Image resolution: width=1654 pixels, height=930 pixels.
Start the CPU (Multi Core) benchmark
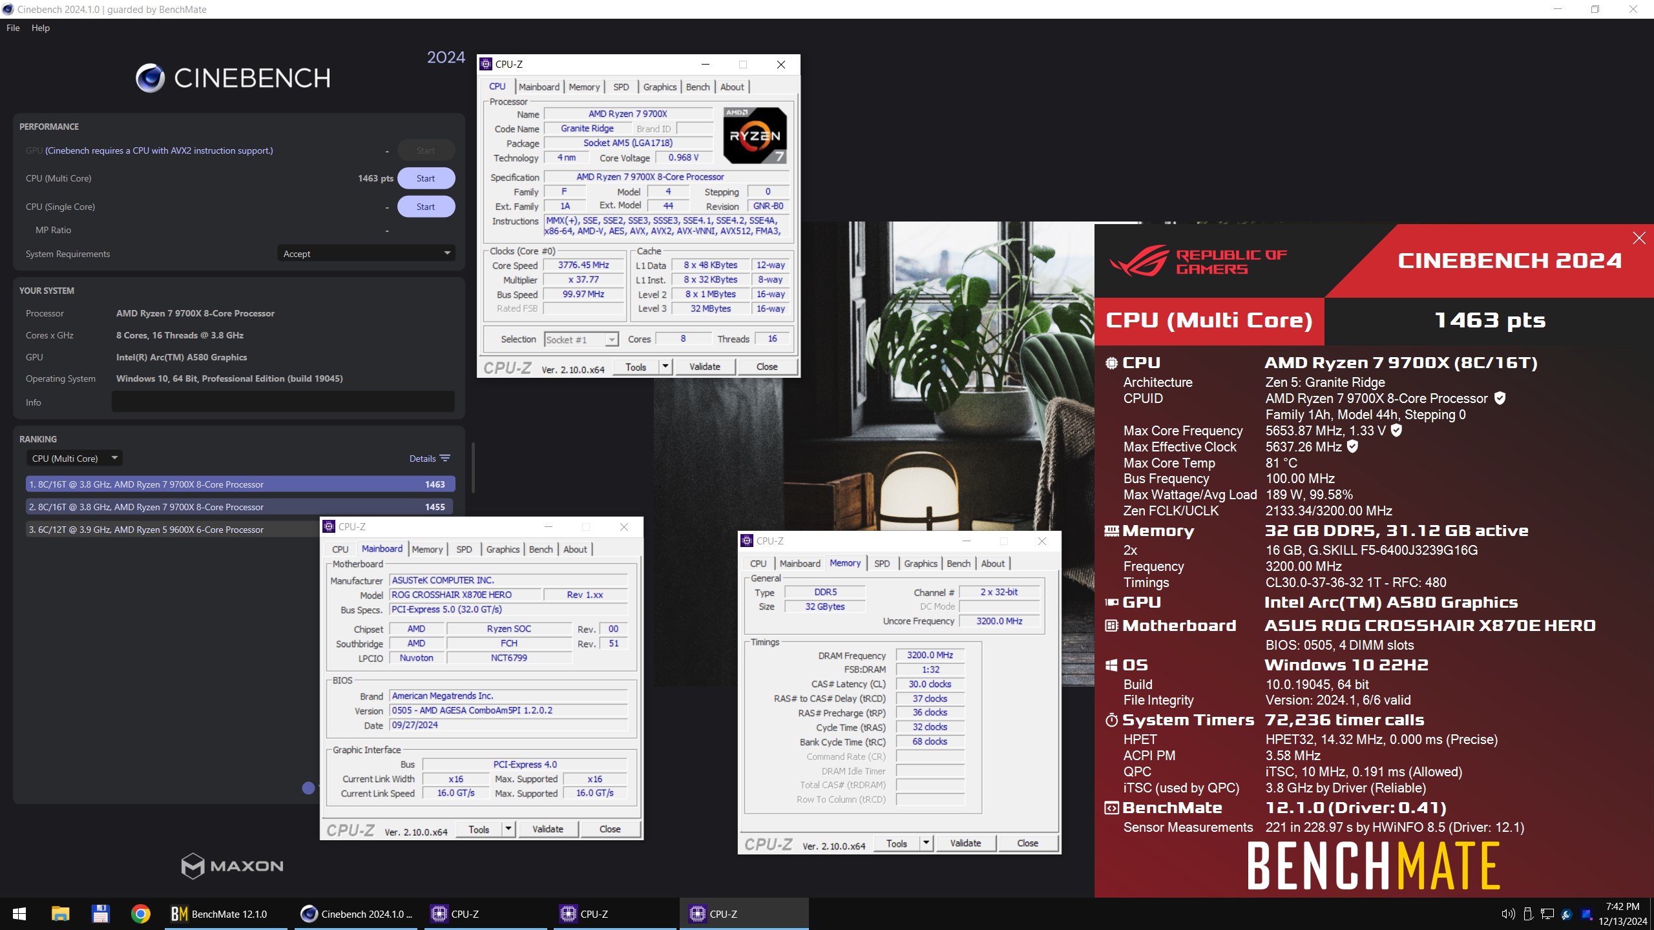click(x=426, y=178)
